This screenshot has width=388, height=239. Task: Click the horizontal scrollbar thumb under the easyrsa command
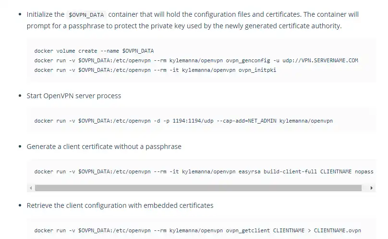pyautogui.click(x=198, y=188)
